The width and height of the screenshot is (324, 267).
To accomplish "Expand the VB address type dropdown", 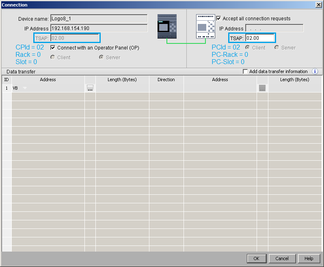I will pyautogui.click(x=24, y=88).
